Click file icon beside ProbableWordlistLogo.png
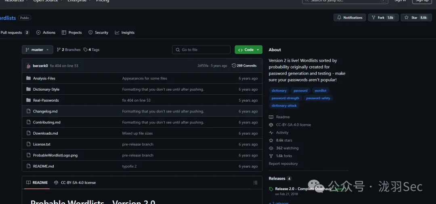This screenshot has width=436, height=204. (28, 155)
